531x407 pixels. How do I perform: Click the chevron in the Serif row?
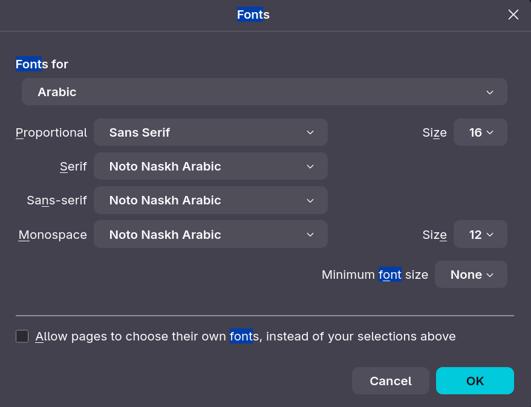(310, 166)
